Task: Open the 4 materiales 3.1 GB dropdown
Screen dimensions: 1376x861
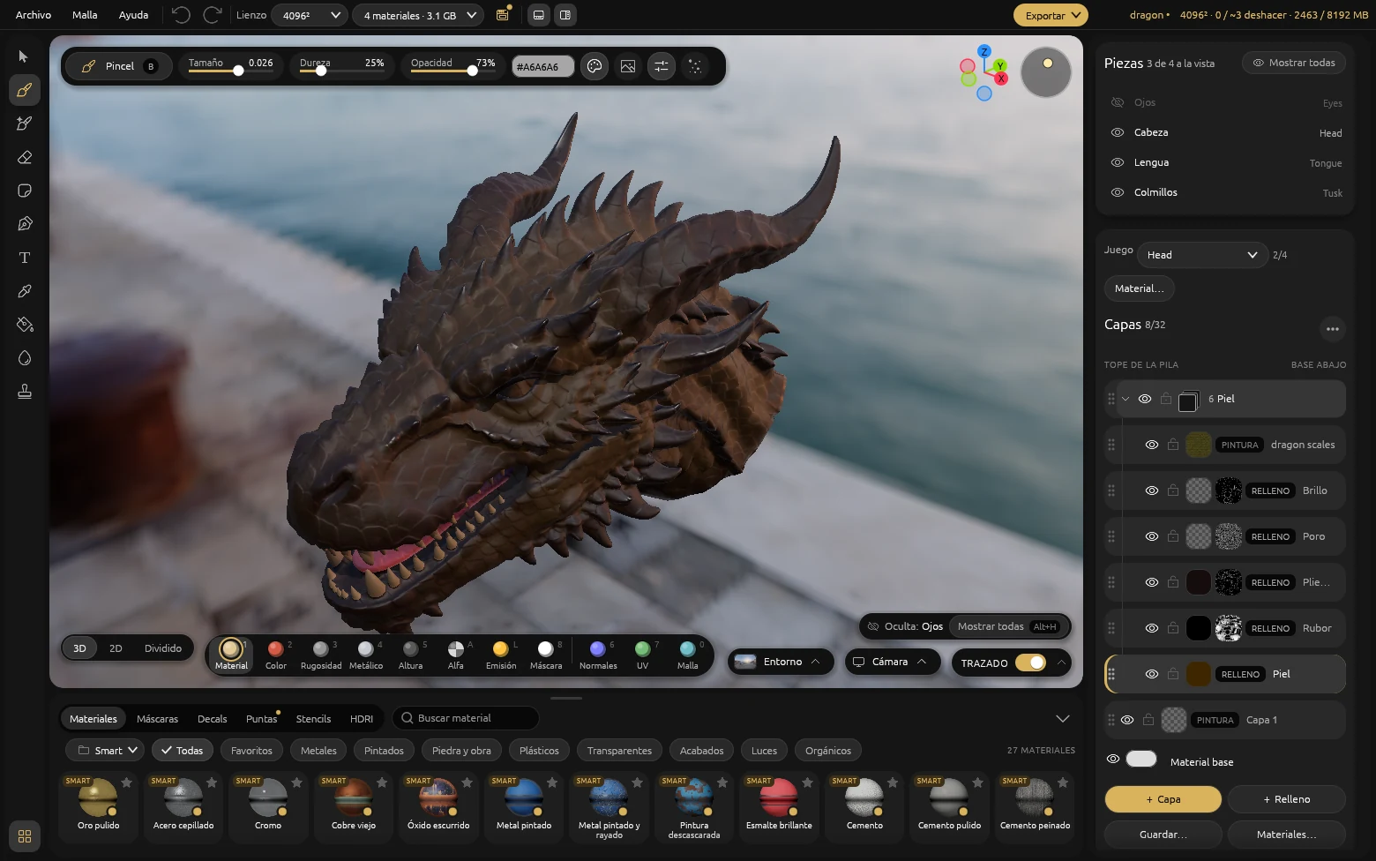Action: (418, 15)
